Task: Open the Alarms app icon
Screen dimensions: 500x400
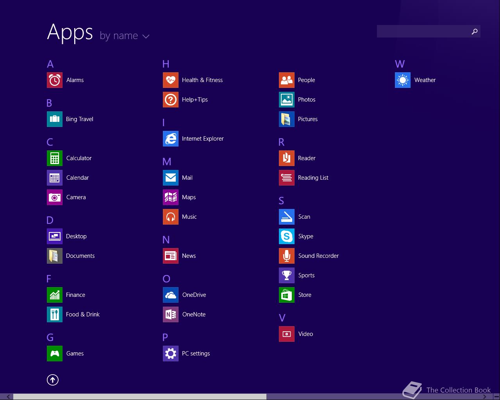Action: pyautogui.click(x=55, y=80)
